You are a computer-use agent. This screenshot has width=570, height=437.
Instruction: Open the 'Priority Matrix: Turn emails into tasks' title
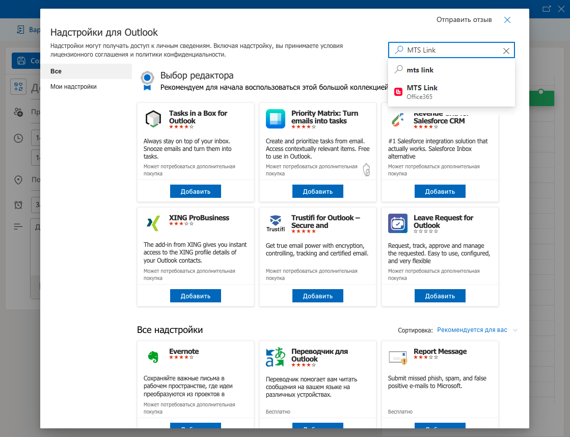click(x=324, y=117)
